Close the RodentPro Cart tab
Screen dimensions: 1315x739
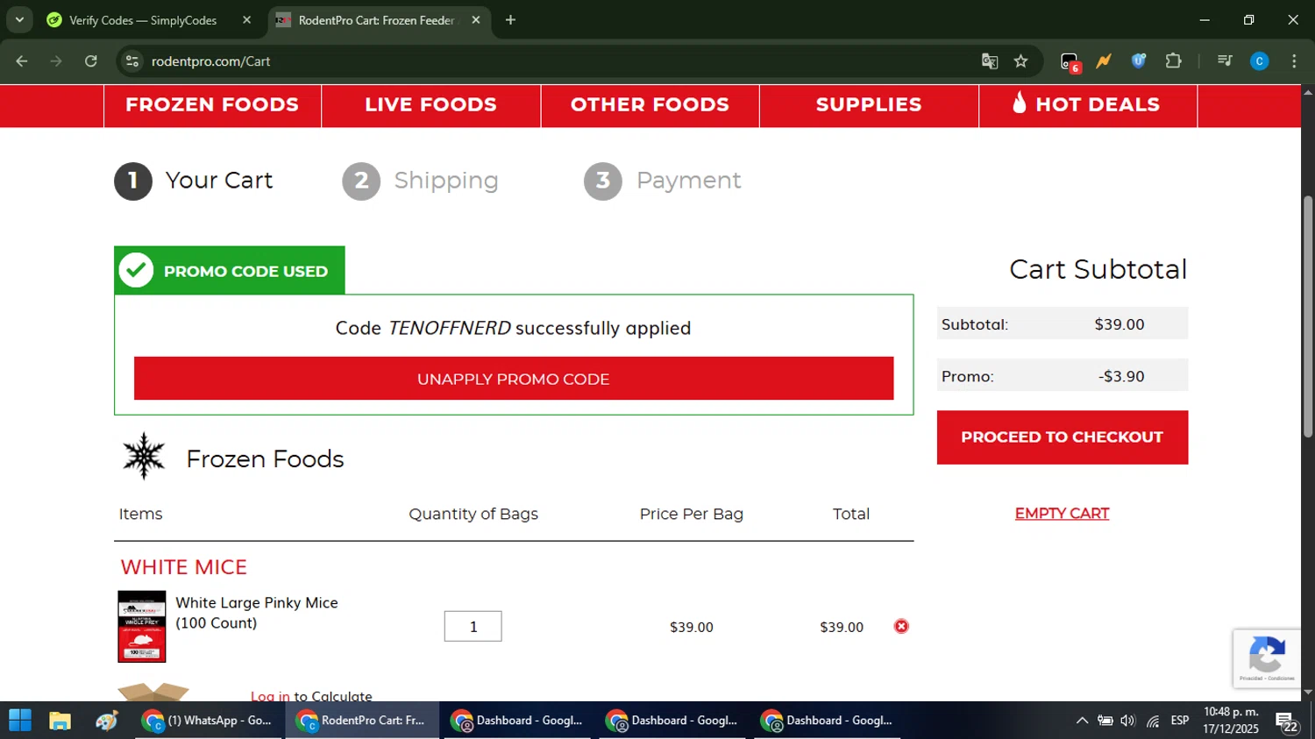(x=476, y=20)
